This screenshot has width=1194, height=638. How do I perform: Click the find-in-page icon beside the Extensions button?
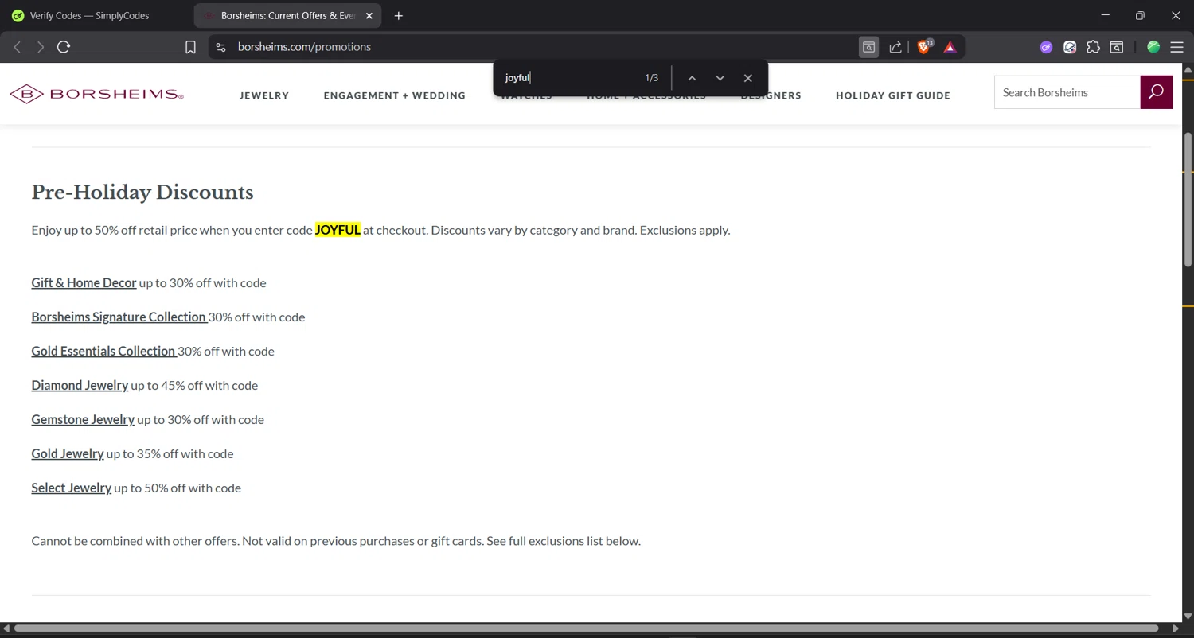pyautogui.click(x=1117, y=47)
